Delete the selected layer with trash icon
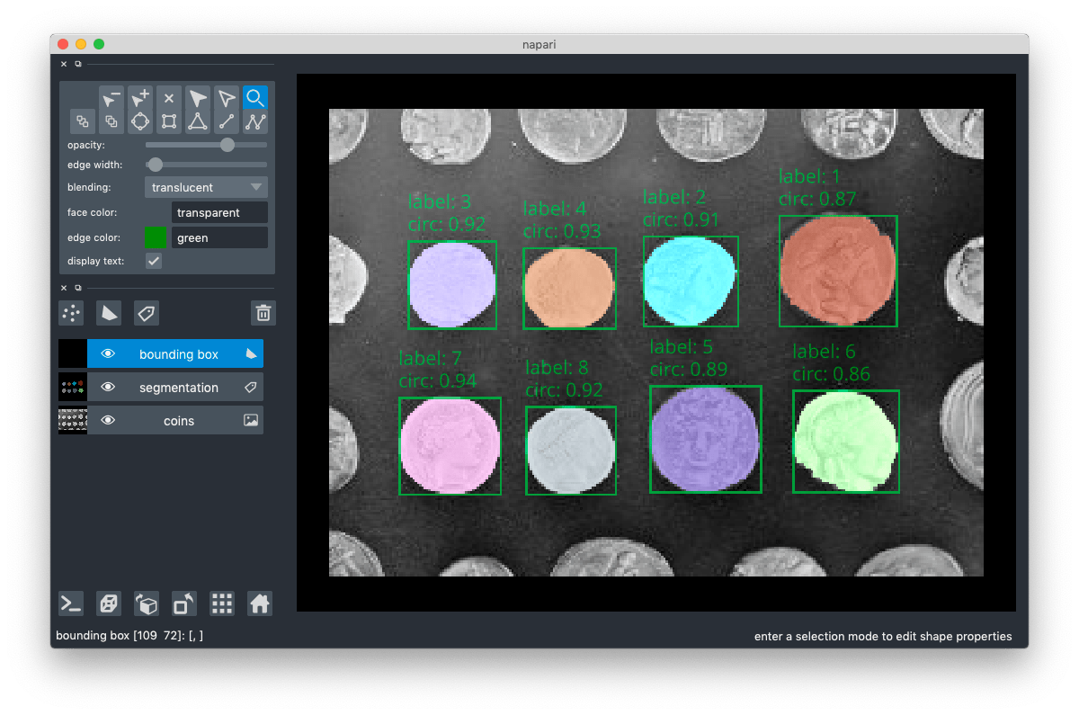This screenshot has width=1079, height=715. tap(263, 313)
